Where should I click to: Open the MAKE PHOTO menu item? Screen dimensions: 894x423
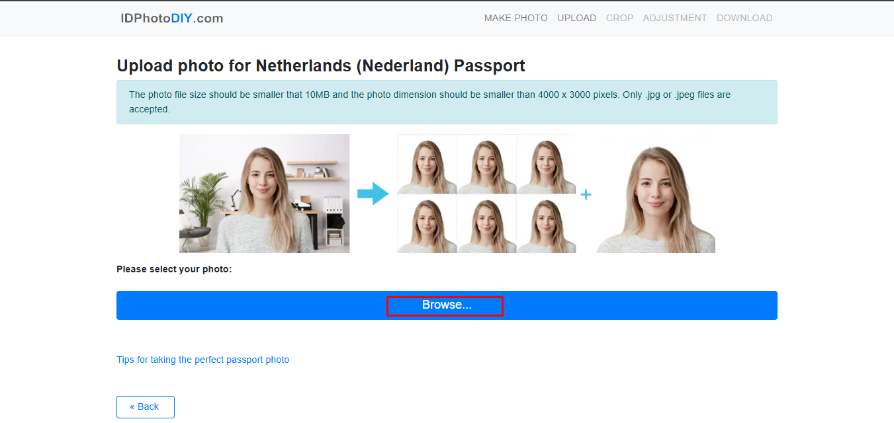coord(516,18)
